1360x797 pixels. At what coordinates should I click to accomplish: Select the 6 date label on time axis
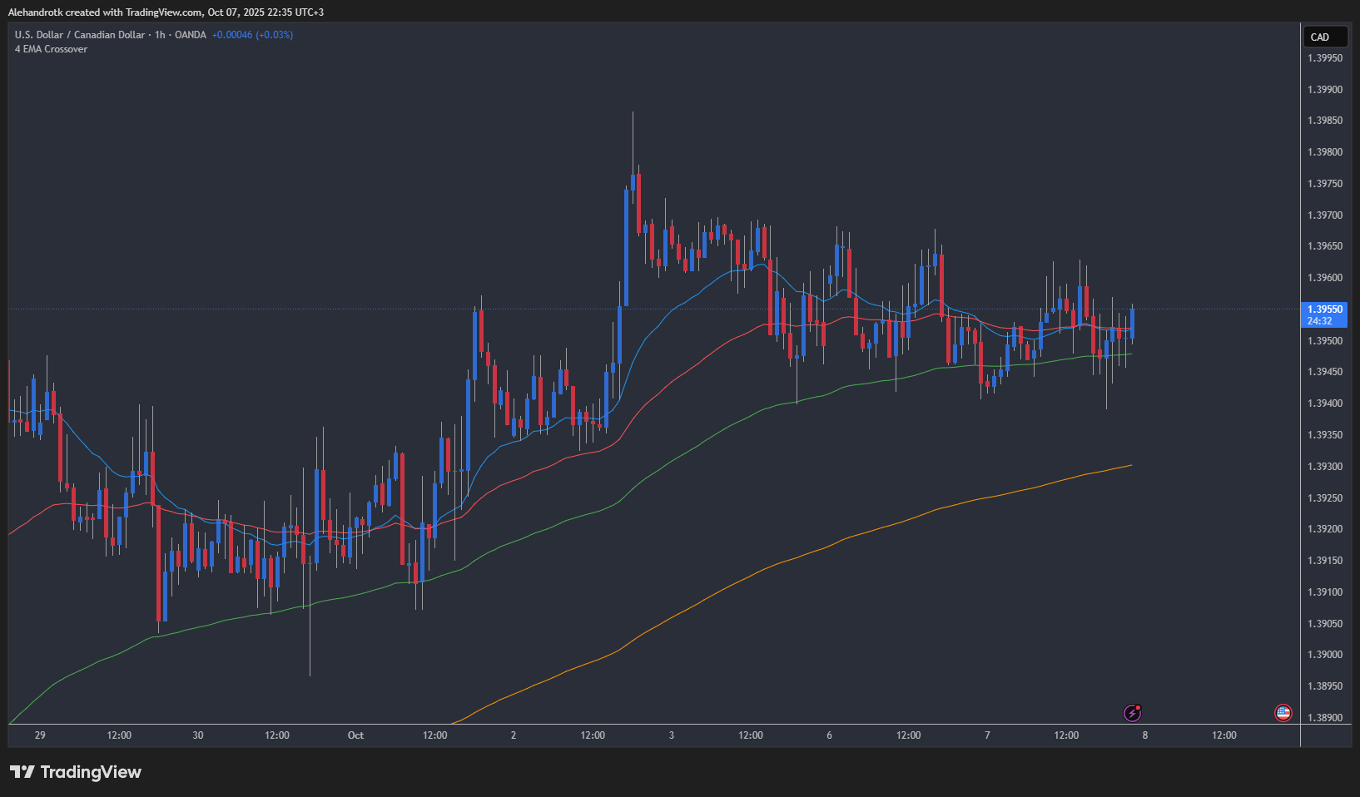tap(829, 735)
